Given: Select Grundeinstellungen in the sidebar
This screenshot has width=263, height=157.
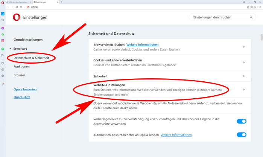Looking at the screenshot, I should pyautogui.click(x=28, y=40).
